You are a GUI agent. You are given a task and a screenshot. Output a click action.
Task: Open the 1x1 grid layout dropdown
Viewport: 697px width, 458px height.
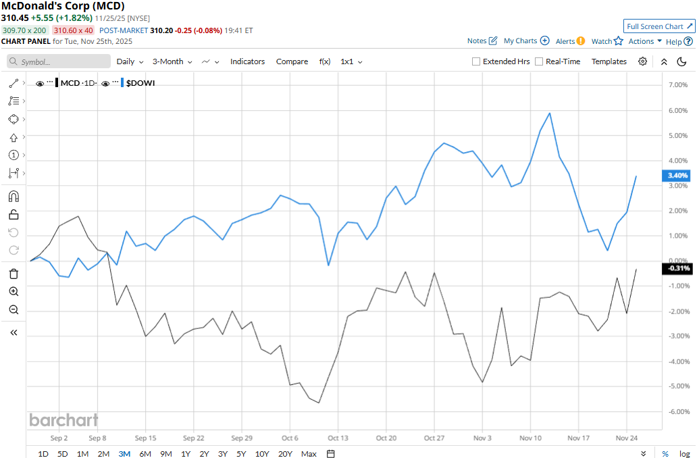[351, 61]
